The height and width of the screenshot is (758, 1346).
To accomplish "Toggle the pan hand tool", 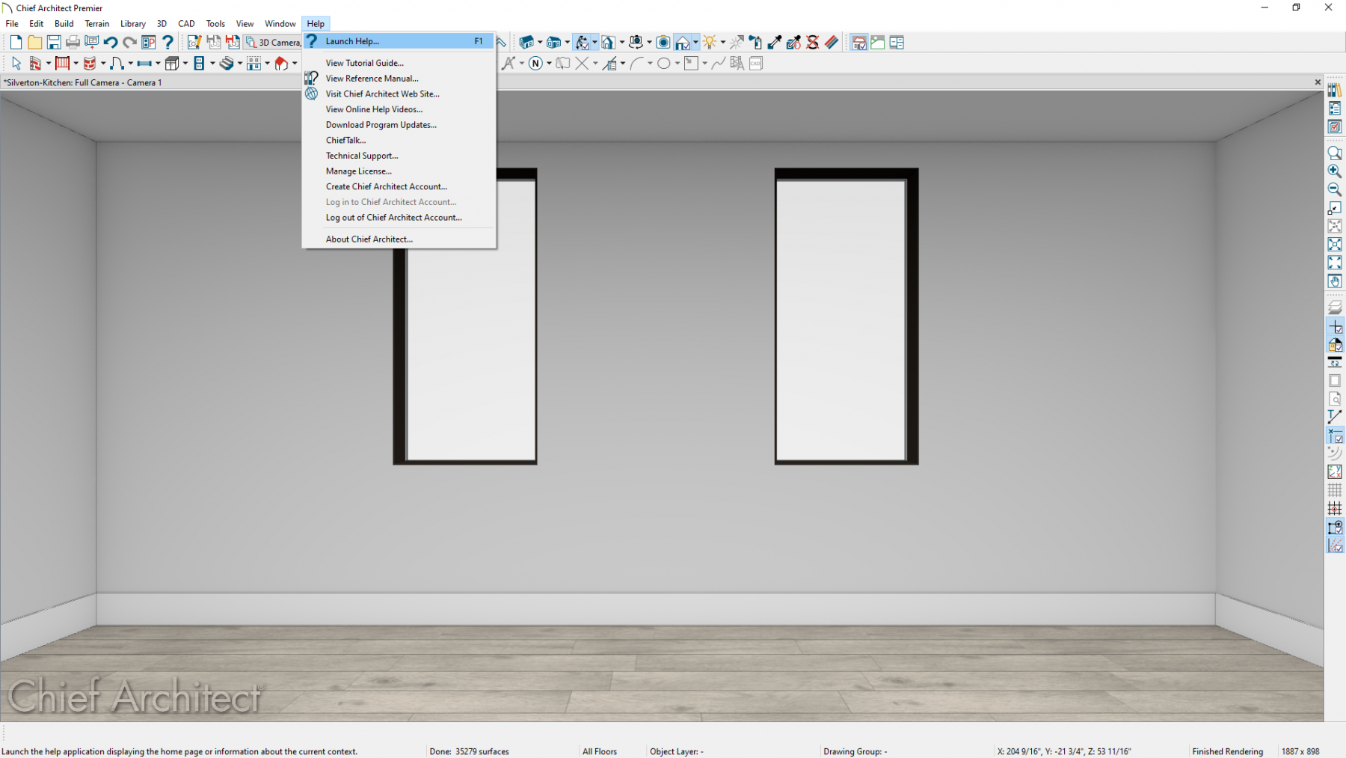I will [1334, 281].
